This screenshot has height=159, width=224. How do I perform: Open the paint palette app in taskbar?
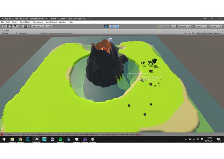93,139
